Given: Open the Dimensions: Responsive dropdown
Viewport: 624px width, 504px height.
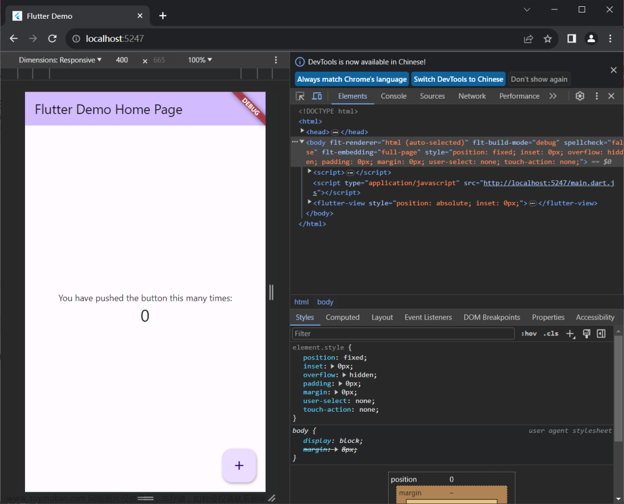Looking at the screenshot, I should pos(60,60).
